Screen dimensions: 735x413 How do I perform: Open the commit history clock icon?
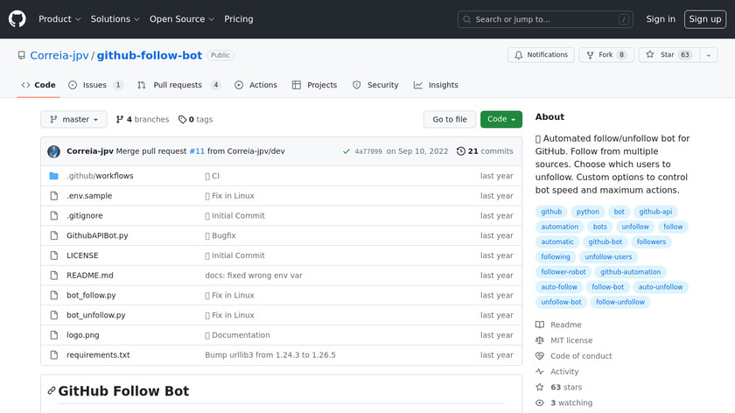(x=461, y=151)
